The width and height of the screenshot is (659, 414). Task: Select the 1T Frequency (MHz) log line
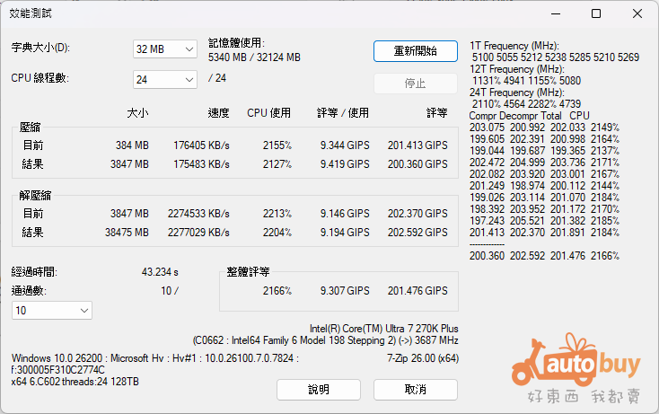coord(514,46)
